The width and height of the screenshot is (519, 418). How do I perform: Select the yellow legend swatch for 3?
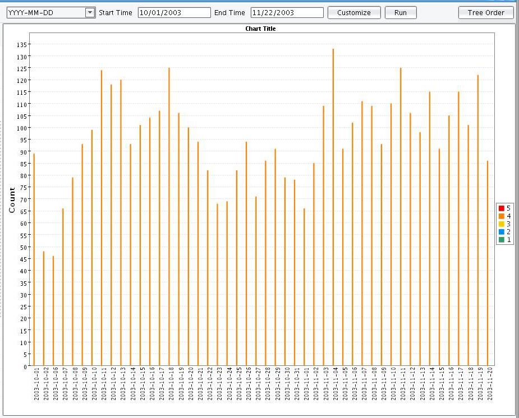pos(502,224)
